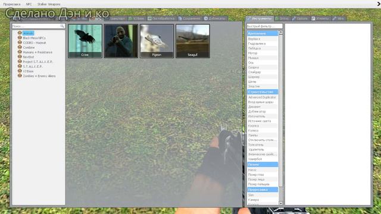Select the Ось tool
The height and width of the screenshot is (214, 381).
pos(263,62)
